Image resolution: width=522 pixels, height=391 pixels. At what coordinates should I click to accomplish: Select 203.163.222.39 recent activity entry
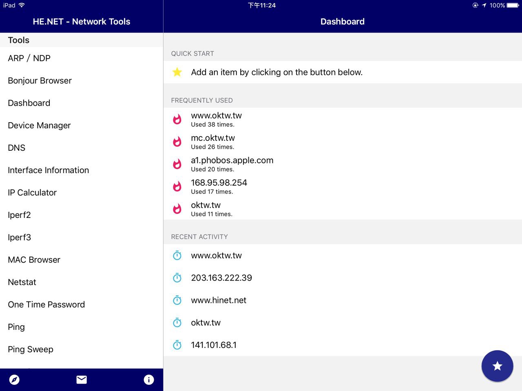[343, 278]
